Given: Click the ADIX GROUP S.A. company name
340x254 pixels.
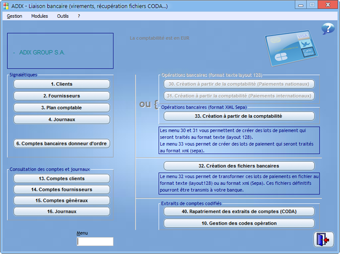Looking at the screenshot, I should coord(42,52).
